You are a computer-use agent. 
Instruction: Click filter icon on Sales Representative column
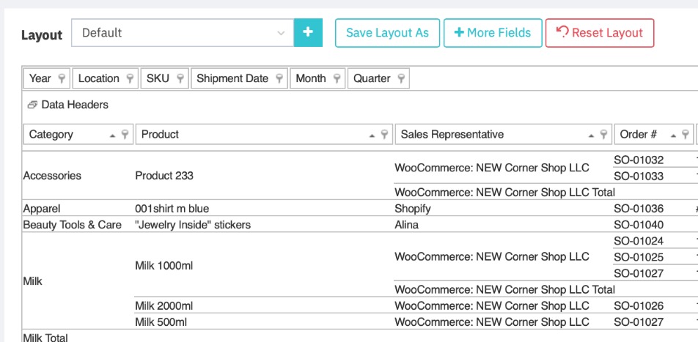(604, 135)
